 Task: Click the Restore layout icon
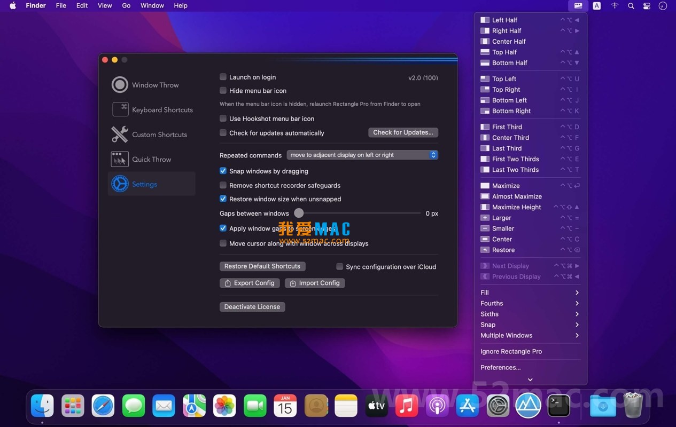(x=485, y=250)
